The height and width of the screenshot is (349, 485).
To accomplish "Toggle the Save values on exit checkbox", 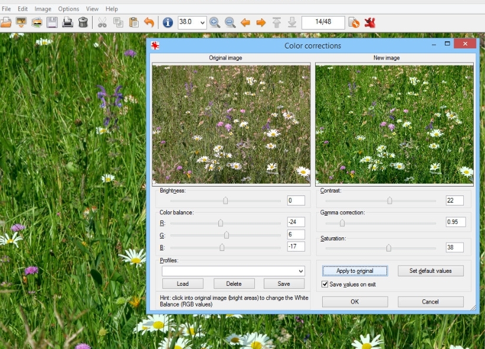I will click(x=325, y=284).
